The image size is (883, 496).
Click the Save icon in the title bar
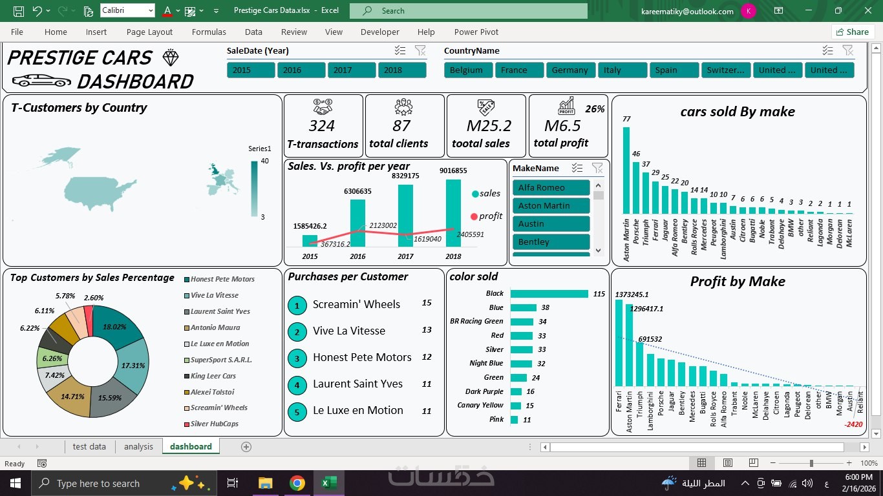point(19,11)
